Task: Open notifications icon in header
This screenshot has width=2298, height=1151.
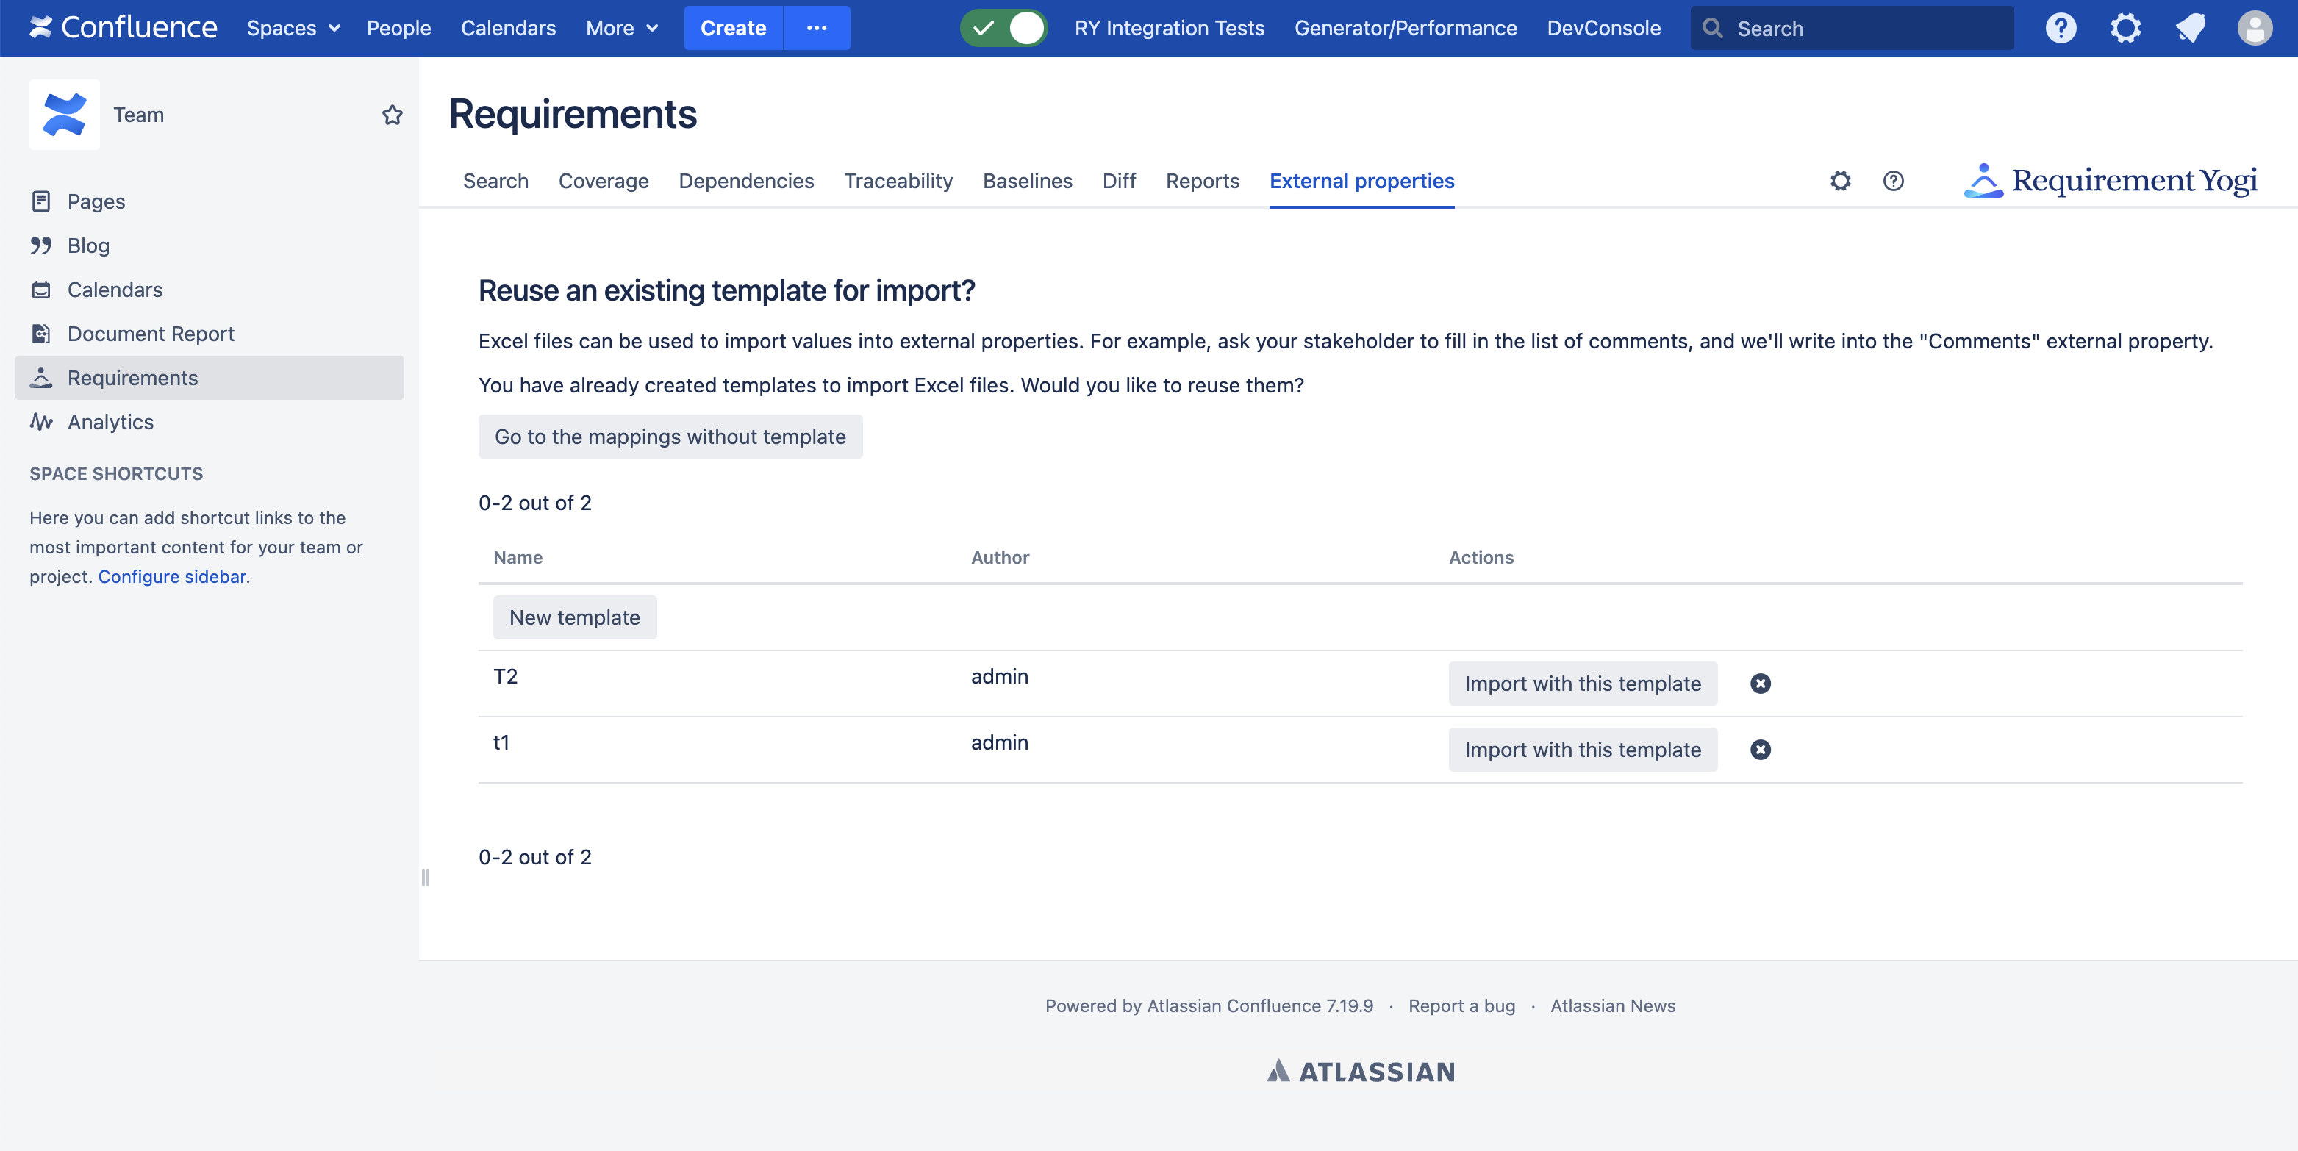Action: [x=2190, y=29]
